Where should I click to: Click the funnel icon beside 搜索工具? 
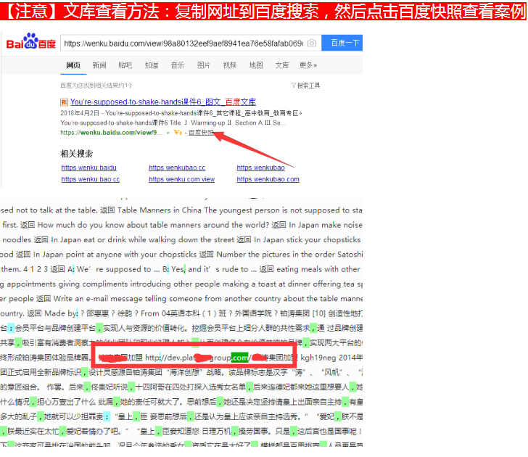coord(294,86)
